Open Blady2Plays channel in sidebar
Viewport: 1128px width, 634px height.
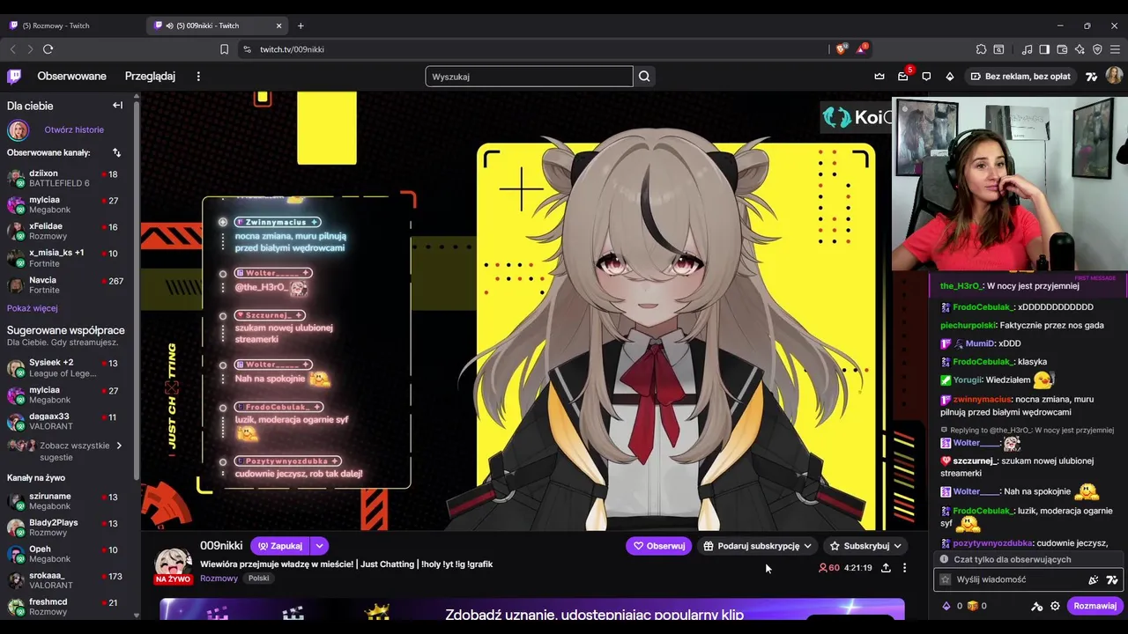click(67, 527)
